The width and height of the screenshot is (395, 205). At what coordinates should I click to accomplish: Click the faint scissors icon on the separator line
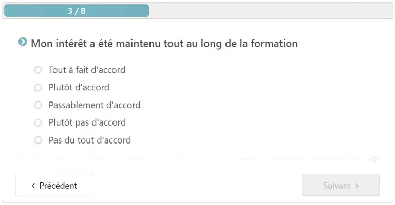[x=372, y=159]
